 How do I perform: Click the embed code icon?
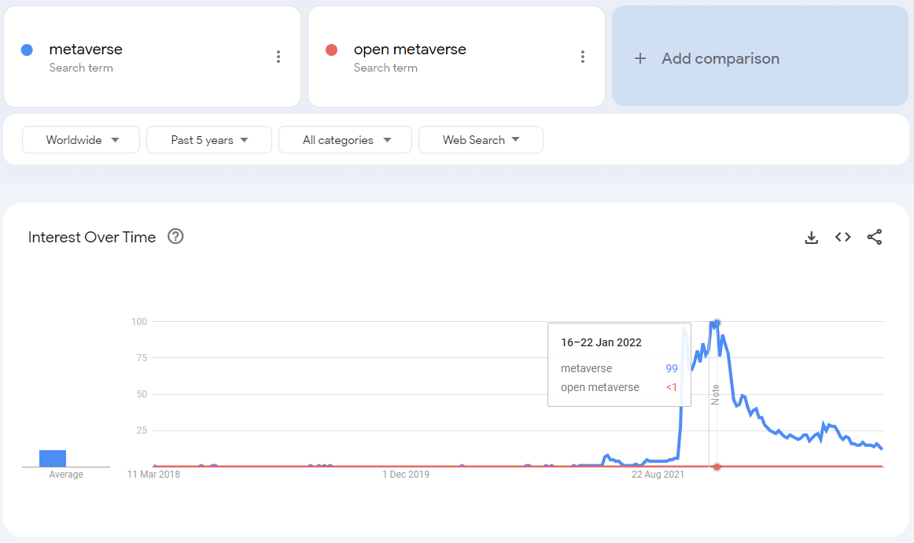843,238
